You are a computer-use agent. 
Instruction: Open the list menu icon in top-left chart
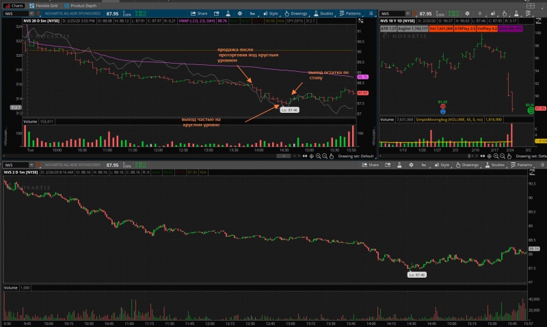[x=371, y=14]
